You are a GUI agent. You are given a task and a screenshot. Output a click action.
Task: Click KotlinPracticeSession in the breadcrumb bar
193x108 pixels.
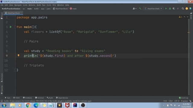click(11, 9)
